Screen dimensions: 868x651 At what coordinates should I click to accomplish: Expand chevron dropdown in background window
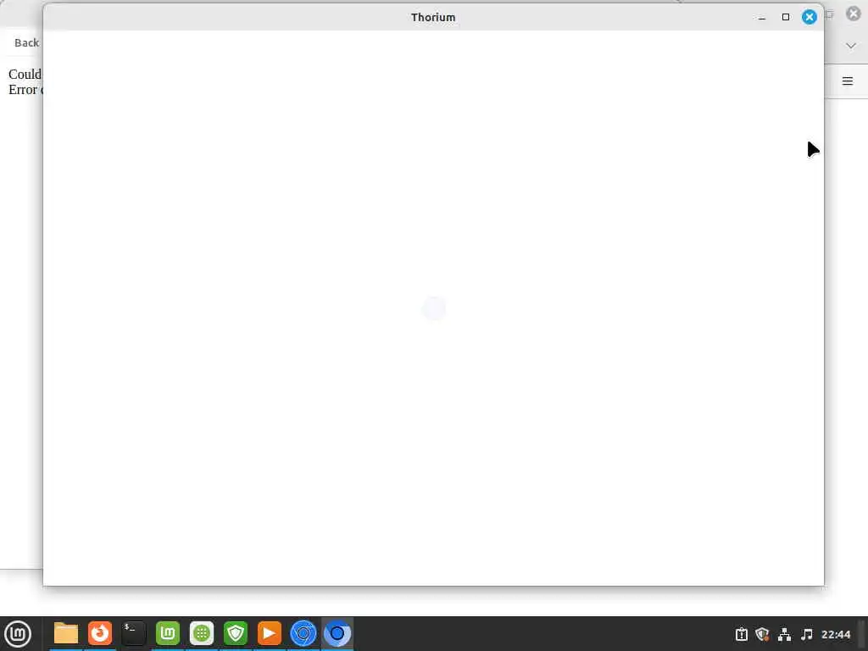[x=851, y=46]
